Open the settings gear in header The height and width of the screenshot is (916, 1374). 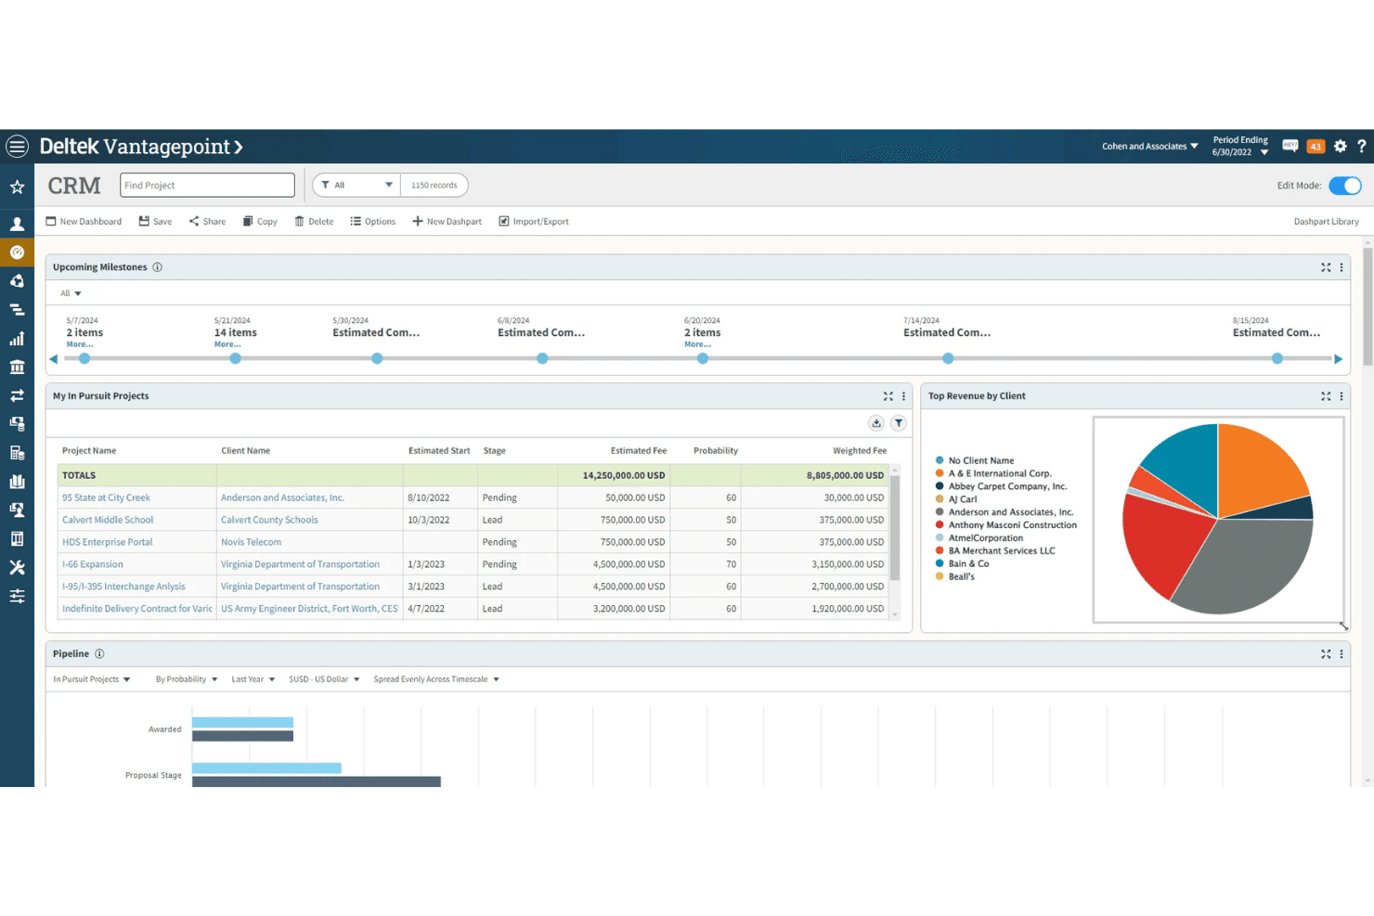pyautogui.click(x=1341, y=147)
